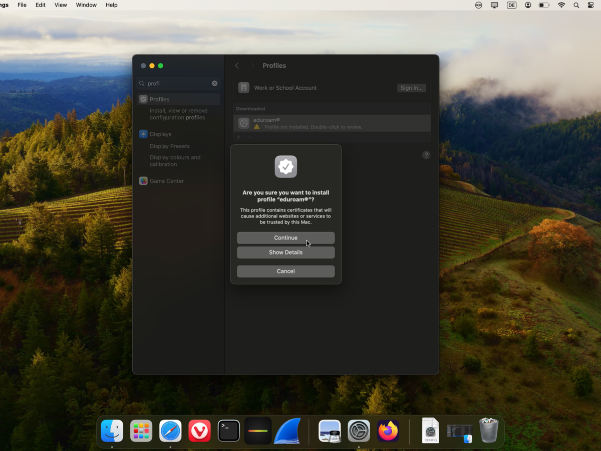Open Wireshark shark fin Dock icon

tap(287, 430)
